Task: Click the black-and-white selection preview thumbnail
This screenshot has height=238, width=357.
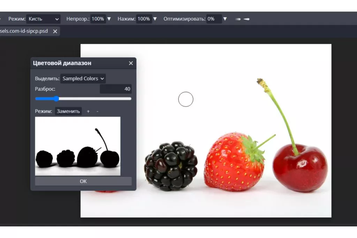Action: (78, 146)
